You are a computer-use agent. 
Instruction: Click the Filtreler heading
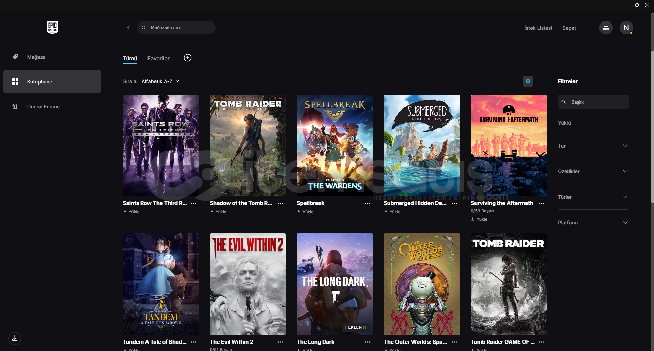567,82
